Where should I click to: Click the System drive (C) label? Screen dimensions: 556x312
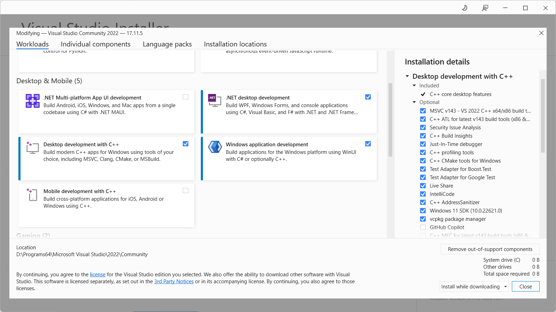(x=502, y=260)
